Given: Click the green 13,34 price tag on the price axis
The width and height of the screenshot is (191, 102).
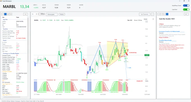Looking at the screenshot, I should tap(147, 55).
